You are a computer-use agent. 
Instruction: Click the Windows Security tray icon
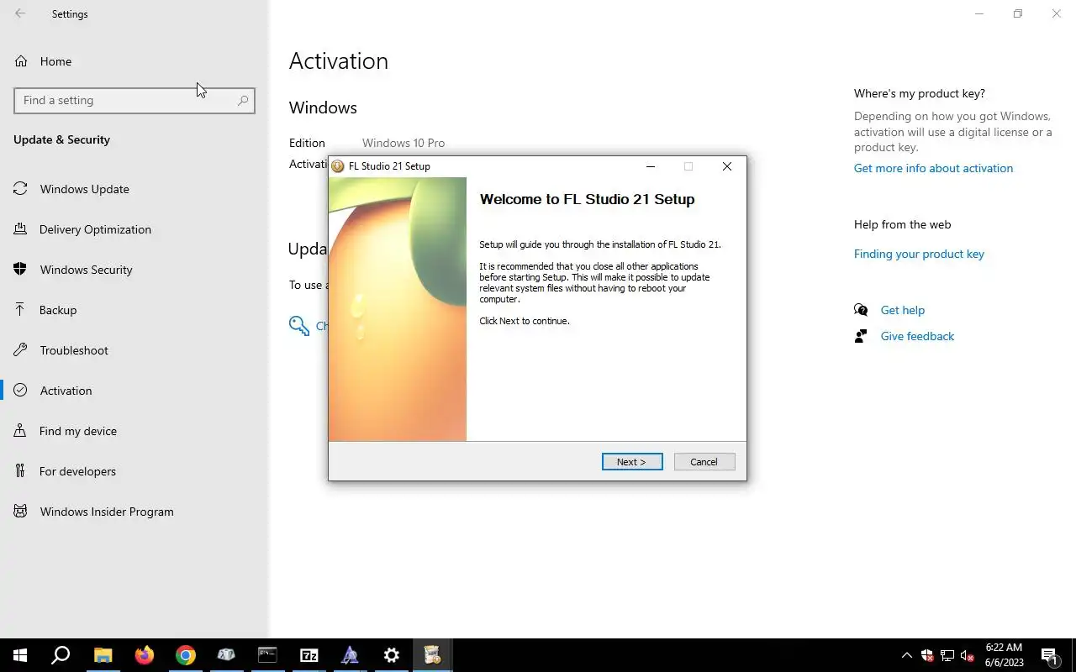927,655
